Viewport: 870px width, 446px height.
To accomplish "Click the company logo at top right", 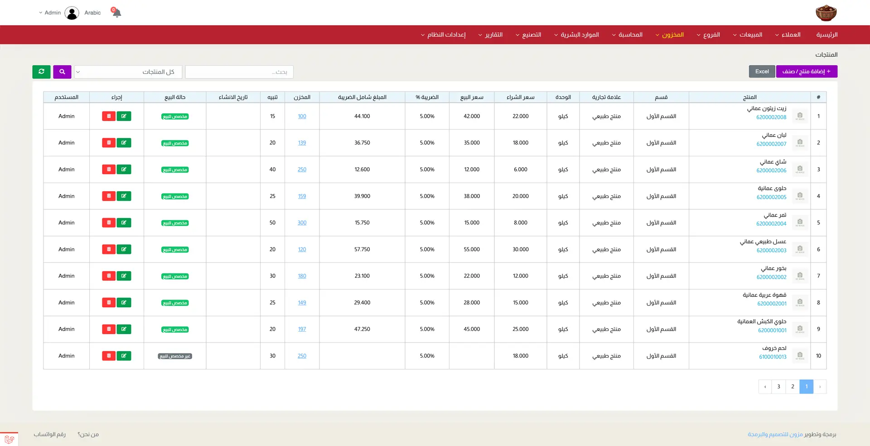I will coord(826,13).
